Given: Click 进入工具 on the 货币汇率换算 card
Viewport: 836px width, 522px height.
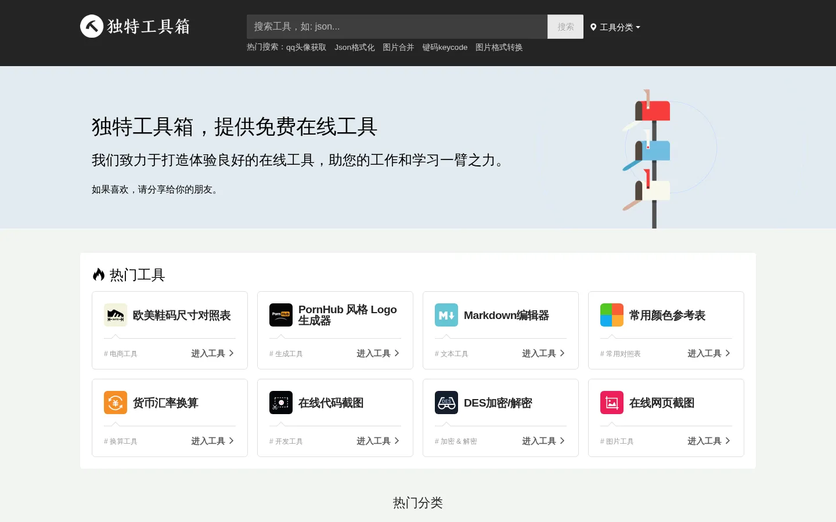Looking at the screenshot, I should coord(212,441).
